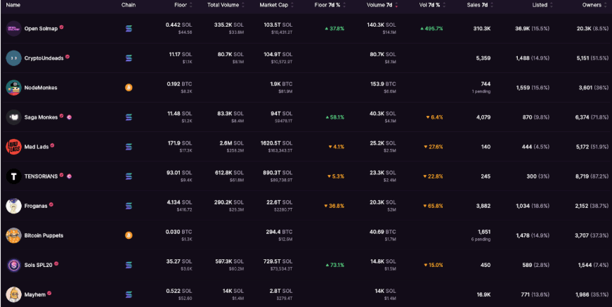Sort by Volume 7d column

(x=381, y=5)
